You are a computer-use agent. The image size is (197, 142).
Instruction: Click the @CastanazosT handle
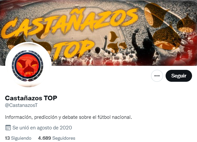[x=21, y=105]
